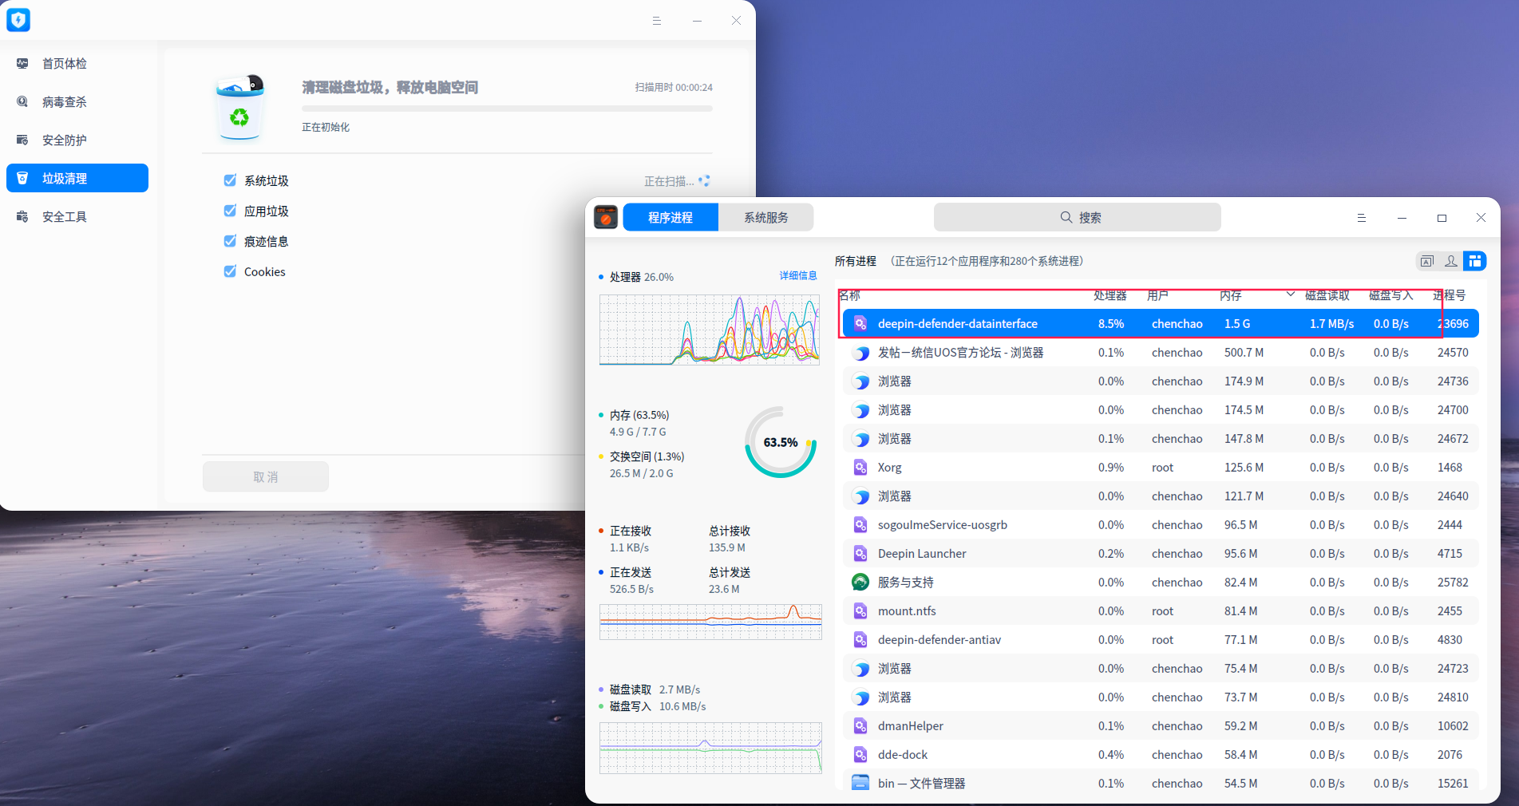Screen dimensions: 1519x806
Task: Uncheck the 系统垃圾 checkbox
Action: pos(230,180)
